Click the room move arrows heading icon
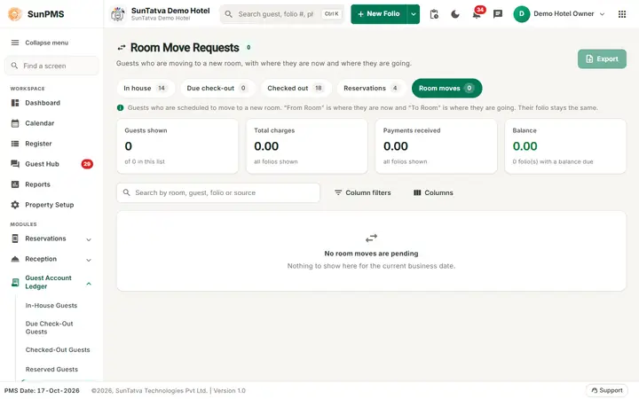Viewport: 639px width, 399px height. (122, 48)
